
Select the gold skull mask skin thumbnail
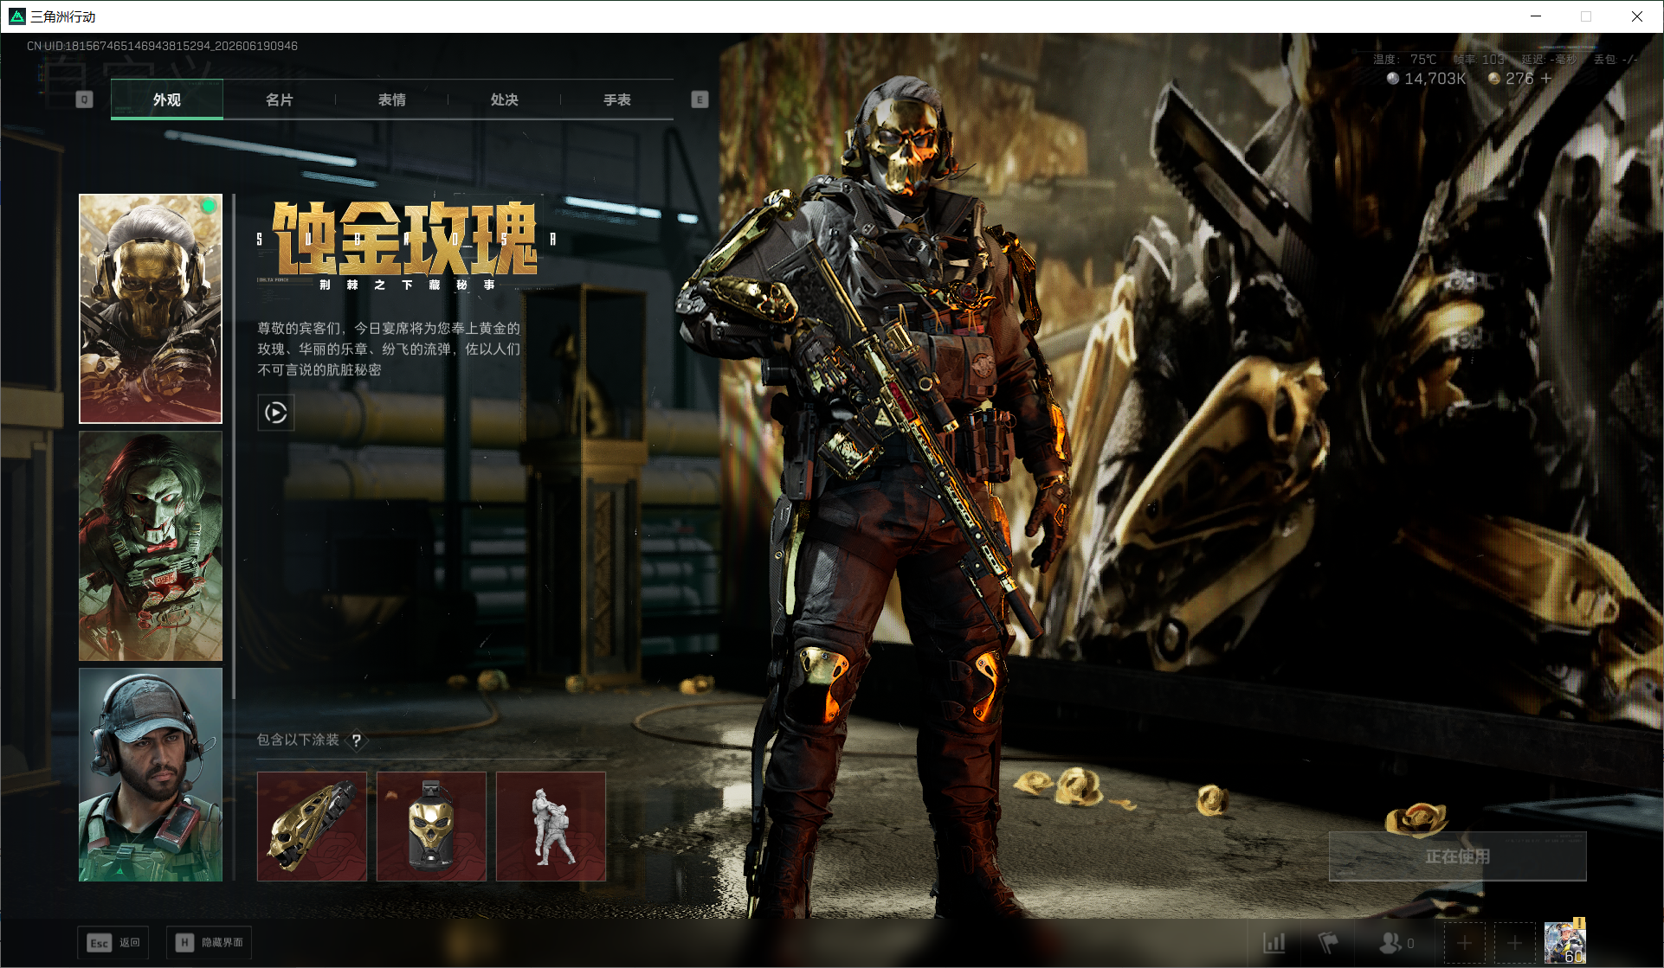(x=151, y=309)
